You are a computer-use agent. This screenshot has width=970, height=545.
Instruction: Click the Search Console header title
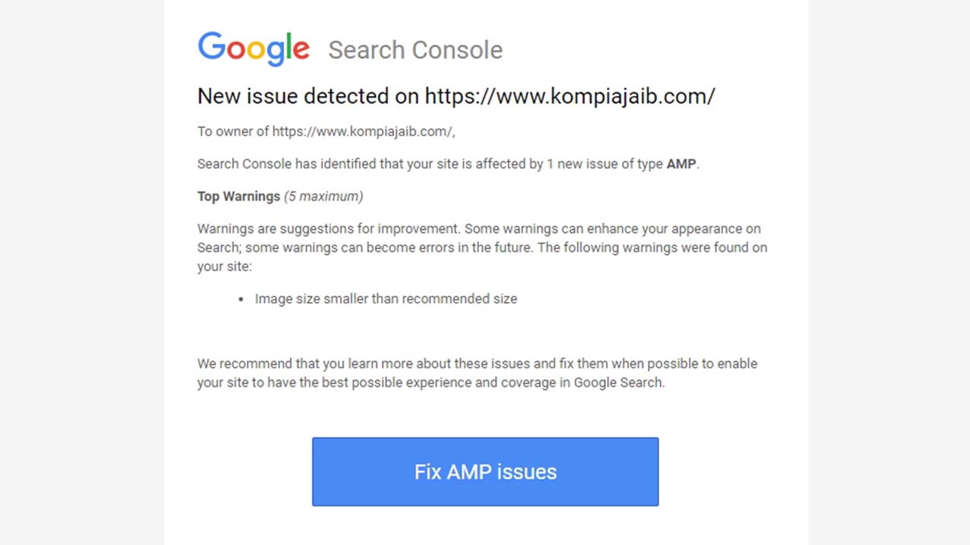tap(415, 50)
